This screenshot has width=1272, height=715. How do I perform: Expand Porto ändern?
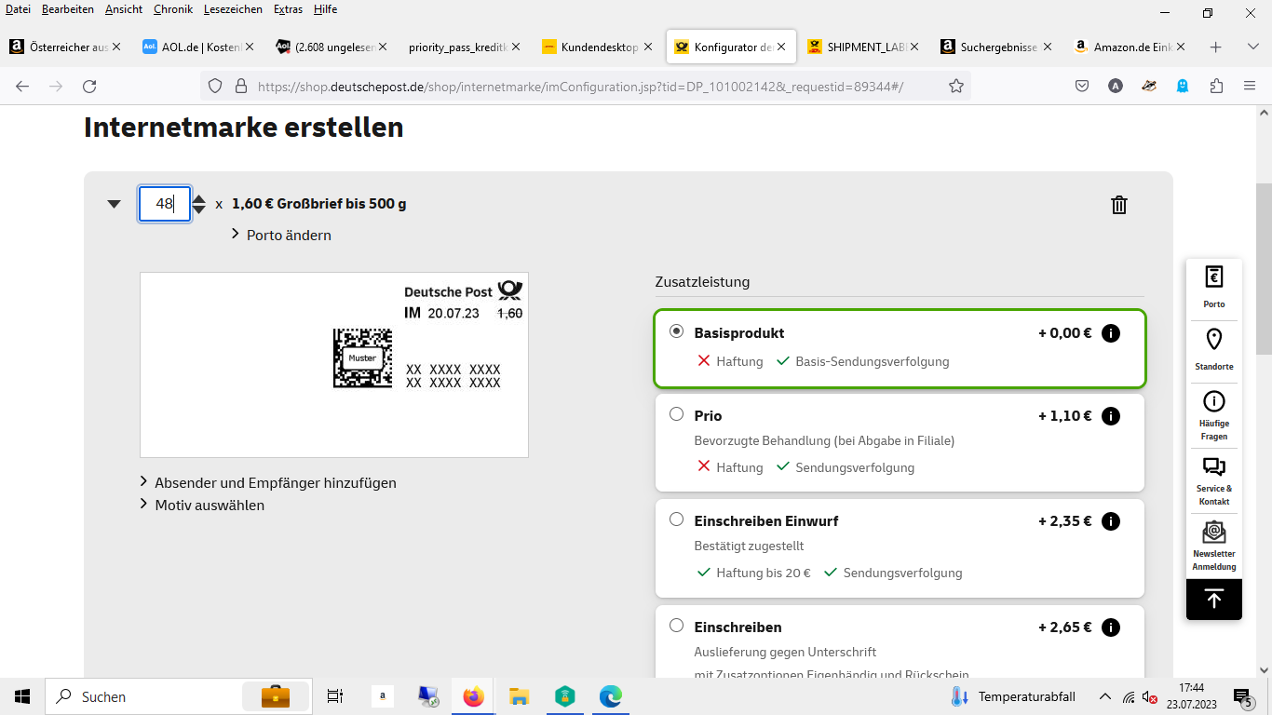[x=281, y=235]
